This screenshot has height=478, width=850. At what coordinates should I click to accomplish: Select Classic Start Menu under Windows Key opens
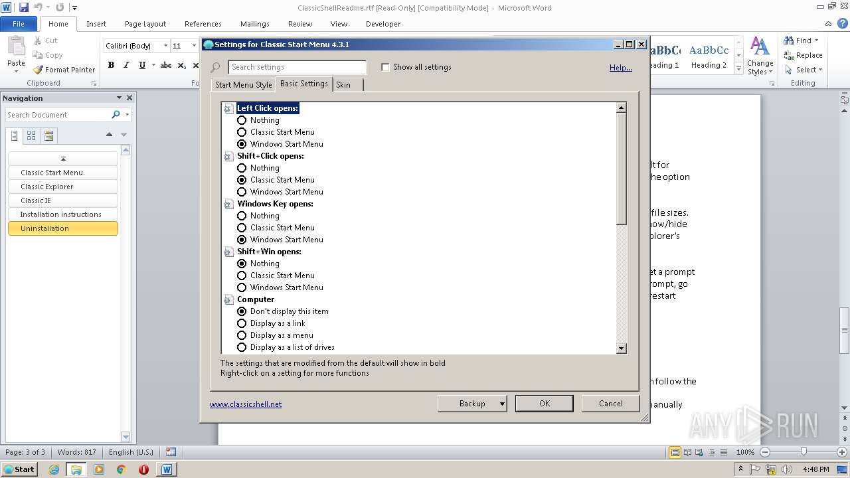242,228
